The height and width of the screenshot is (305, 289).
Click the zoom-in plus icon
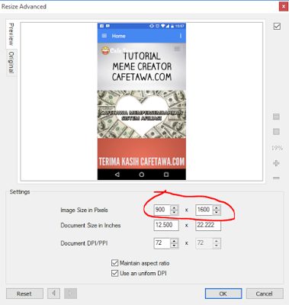[276, 163]
